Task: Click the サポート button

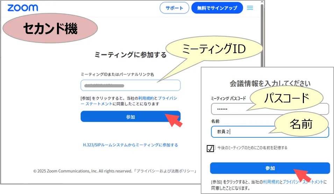Action: pos(174,8)
